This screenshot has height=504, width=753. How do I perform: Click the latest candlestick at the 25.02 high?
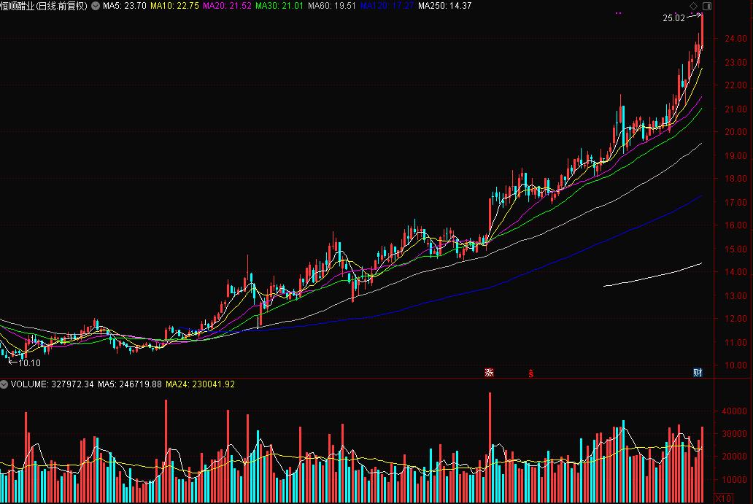pos(702,31)
